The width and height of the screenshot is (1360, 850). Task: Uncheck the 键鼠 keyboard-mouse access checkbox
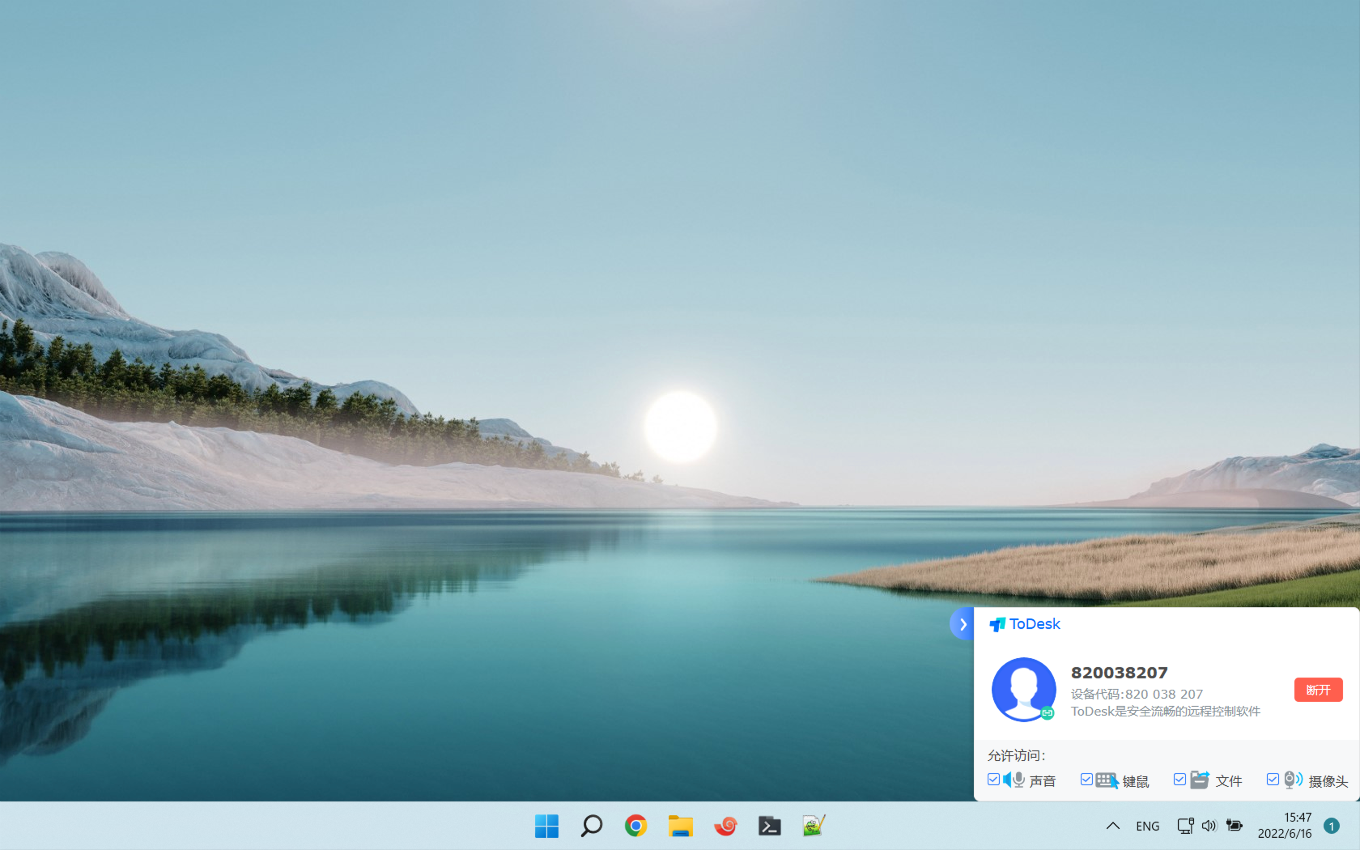tap(1086, 780)
